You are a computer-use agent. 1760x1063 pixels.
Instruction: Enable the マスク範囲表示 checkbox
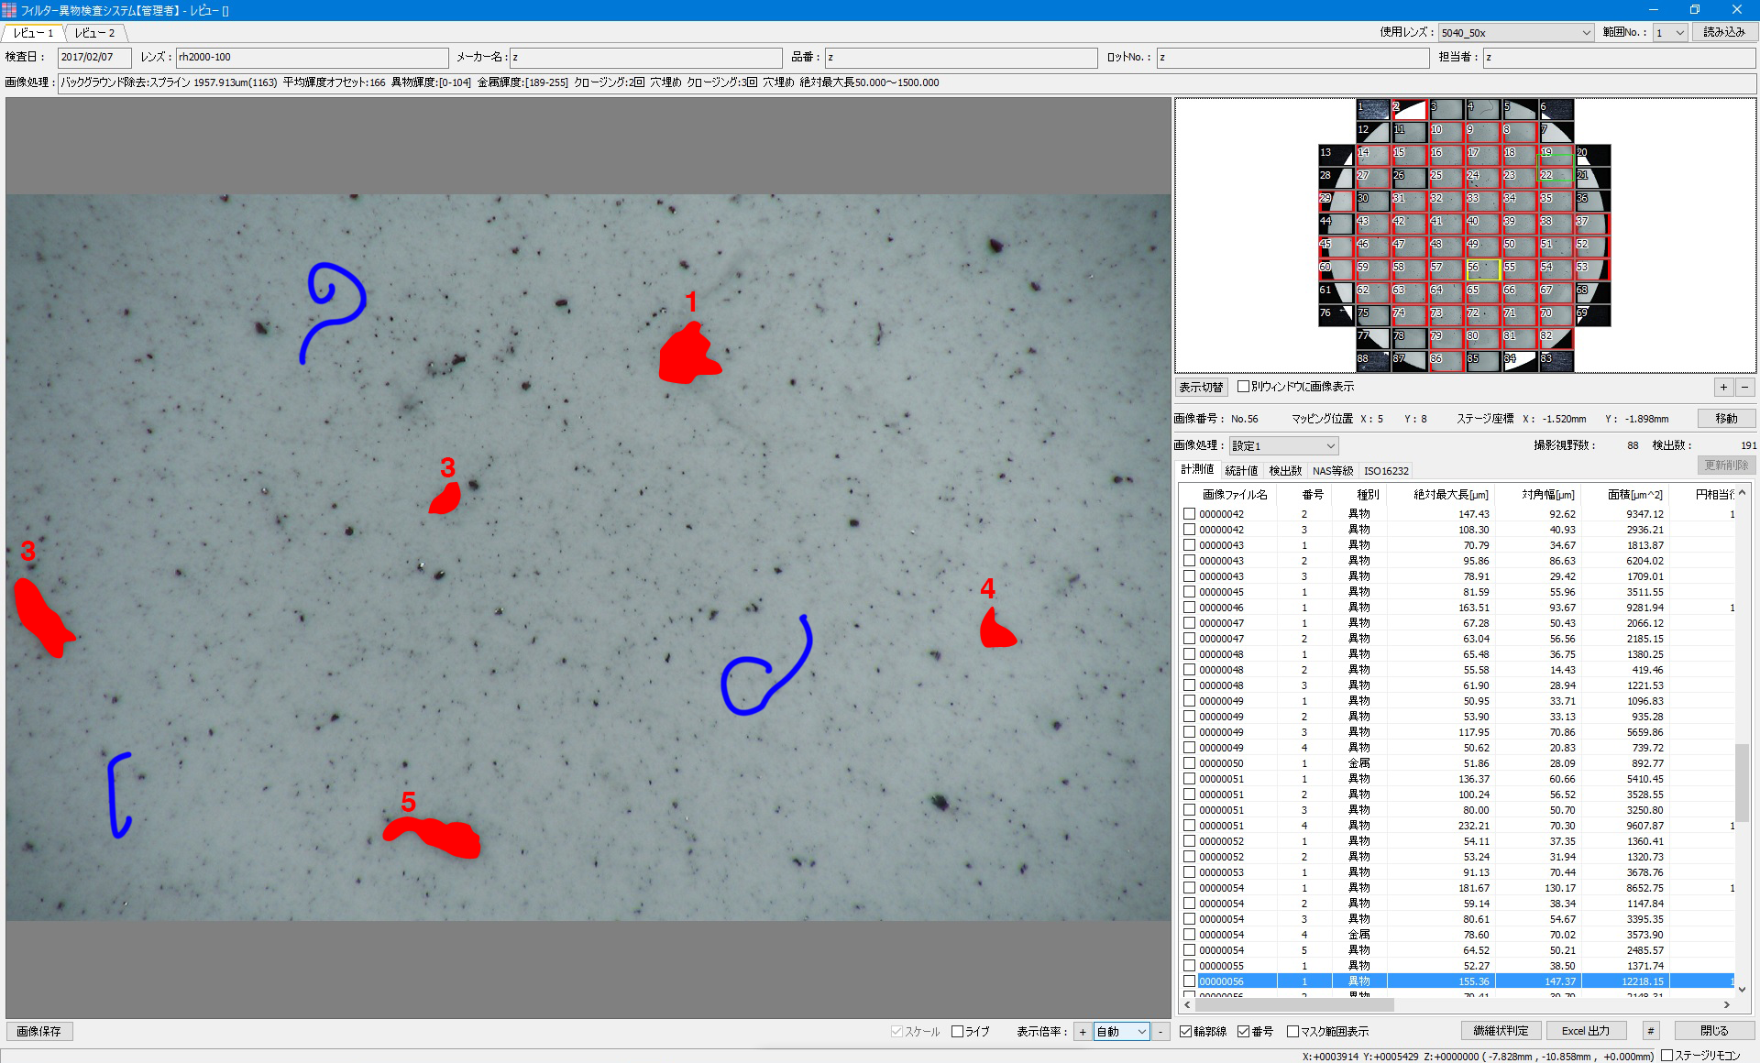pos(1292,1032)
